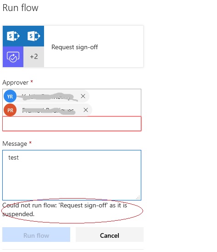
Task: Click the Request sign-off flow title
Action: point(75,47)
